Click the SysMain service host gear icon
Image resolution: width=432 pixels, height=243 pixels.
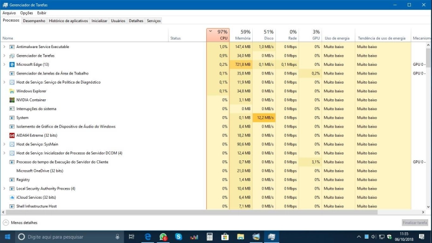pyautogui.click(x=12, y=144)
